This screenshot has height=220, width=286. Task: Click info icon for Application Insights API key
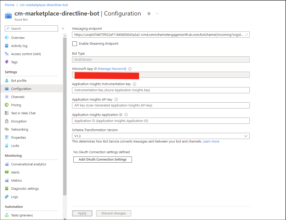pyautogui.click(x=116, y=99)
